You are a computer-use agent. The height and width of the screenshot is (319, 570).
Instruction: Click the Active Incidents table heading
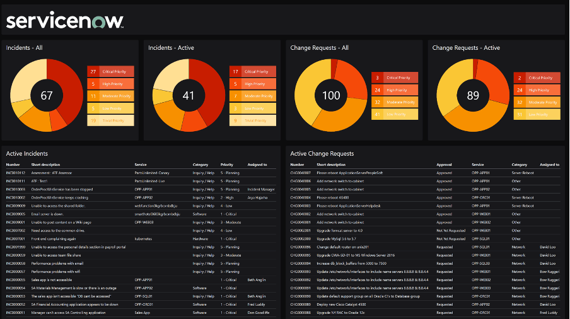point(27,154)
